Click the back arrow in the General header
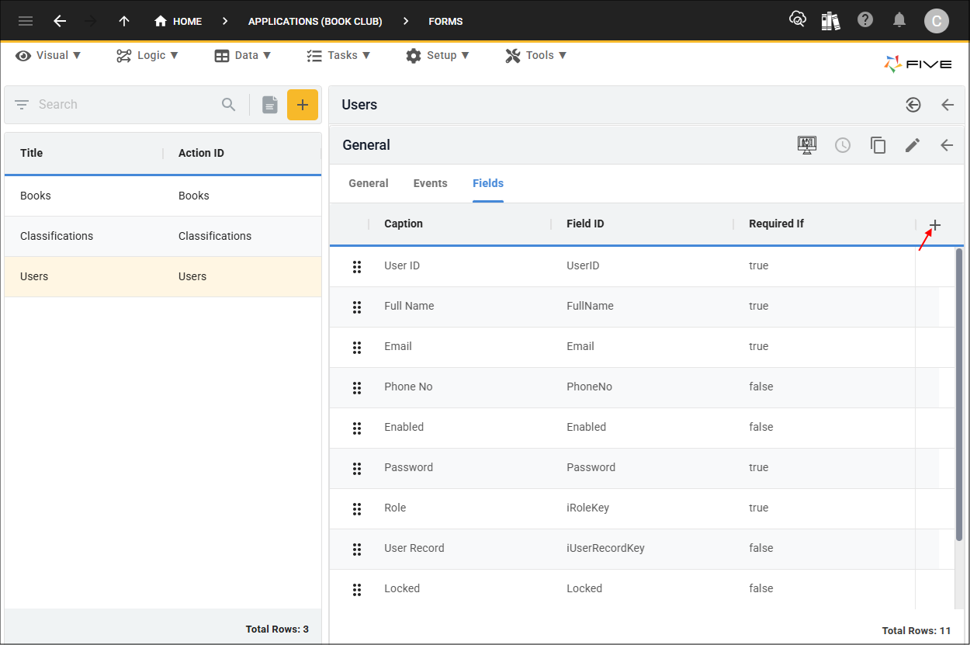Screen dimensions: 970x645 point(947,145)
